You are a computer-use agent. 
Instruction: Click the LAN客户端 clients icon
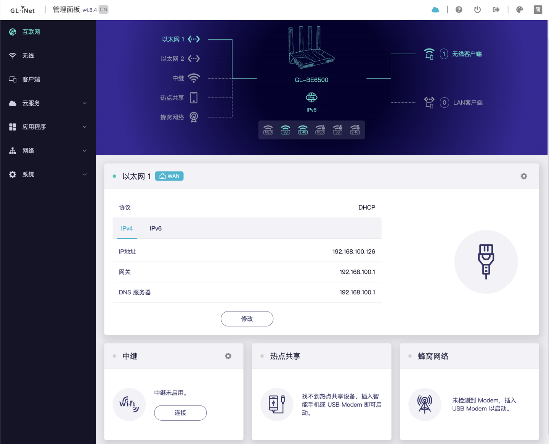pyautogui.click(x=429, y=102)
